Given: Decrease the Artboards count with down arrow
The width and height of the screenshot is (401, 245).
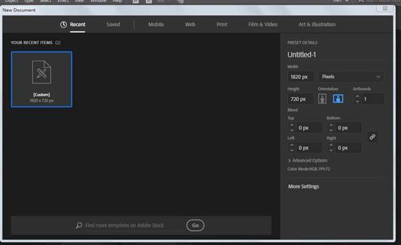Looking at the screenshot, I should tap(358, 101).
